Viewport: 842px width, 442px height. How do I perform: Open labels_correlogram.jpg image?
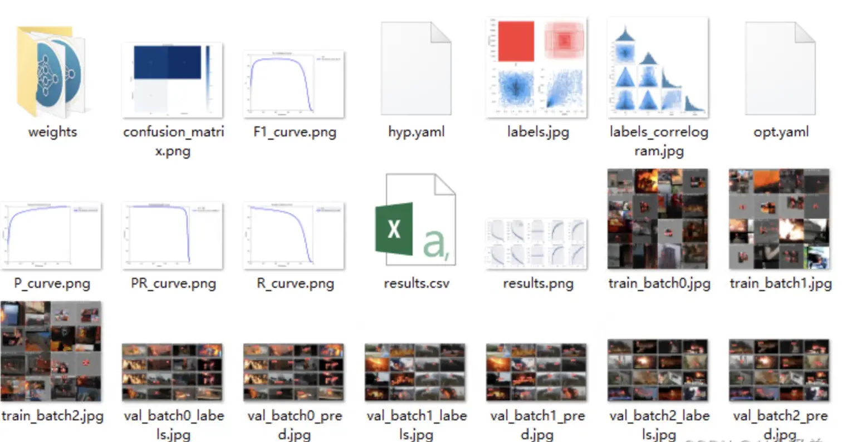(658, 68)
